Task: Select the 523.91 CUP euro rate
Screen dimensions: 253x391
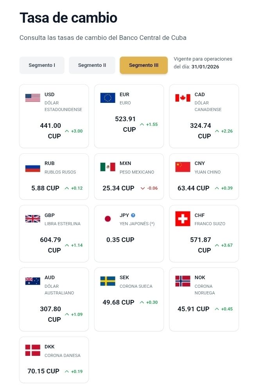Action: click(x=126, y=124)
